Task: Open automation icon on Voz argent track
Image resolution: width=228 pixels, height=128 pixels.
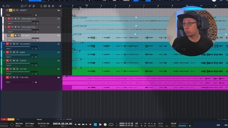Action: 58,36
